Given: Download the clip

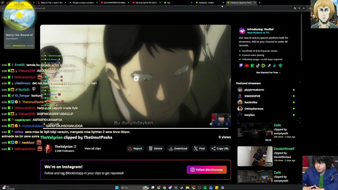Looking at the screenshot, I should [178, 149].
